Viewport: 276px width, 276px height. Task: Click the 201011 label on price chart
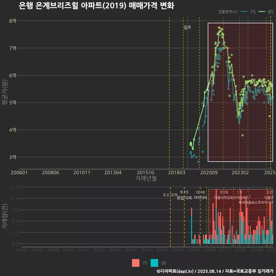point(82,172)
